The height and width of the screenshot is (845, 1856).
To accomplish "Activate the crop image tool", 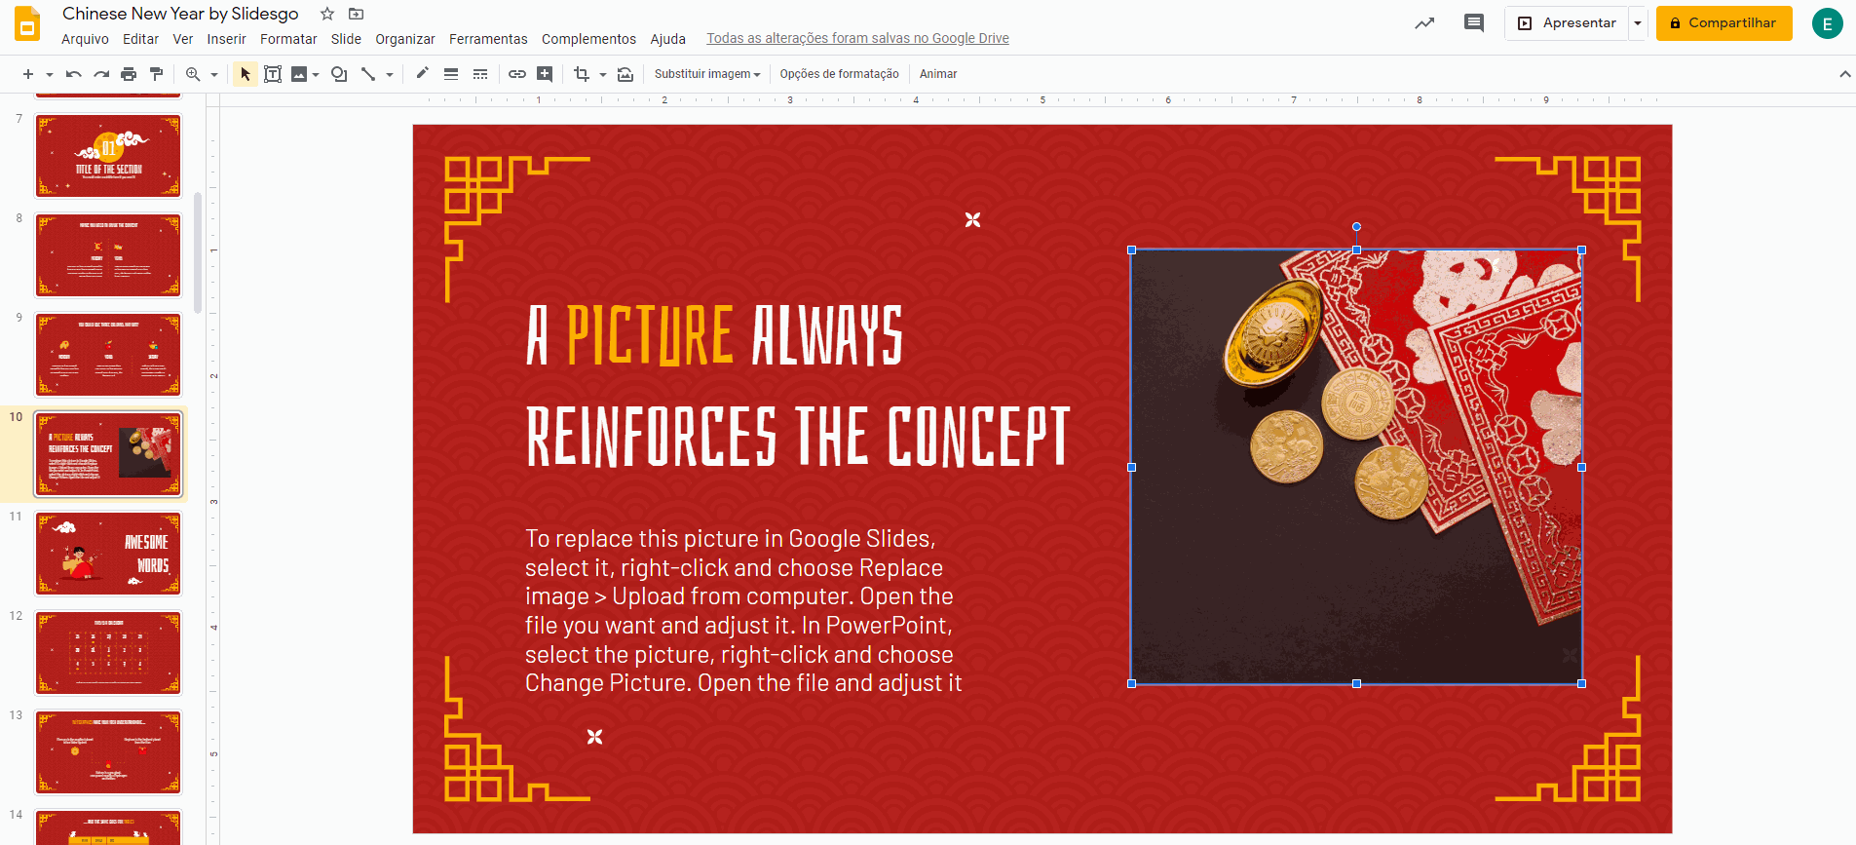I will pyautogui.click(x=582, y=74).
